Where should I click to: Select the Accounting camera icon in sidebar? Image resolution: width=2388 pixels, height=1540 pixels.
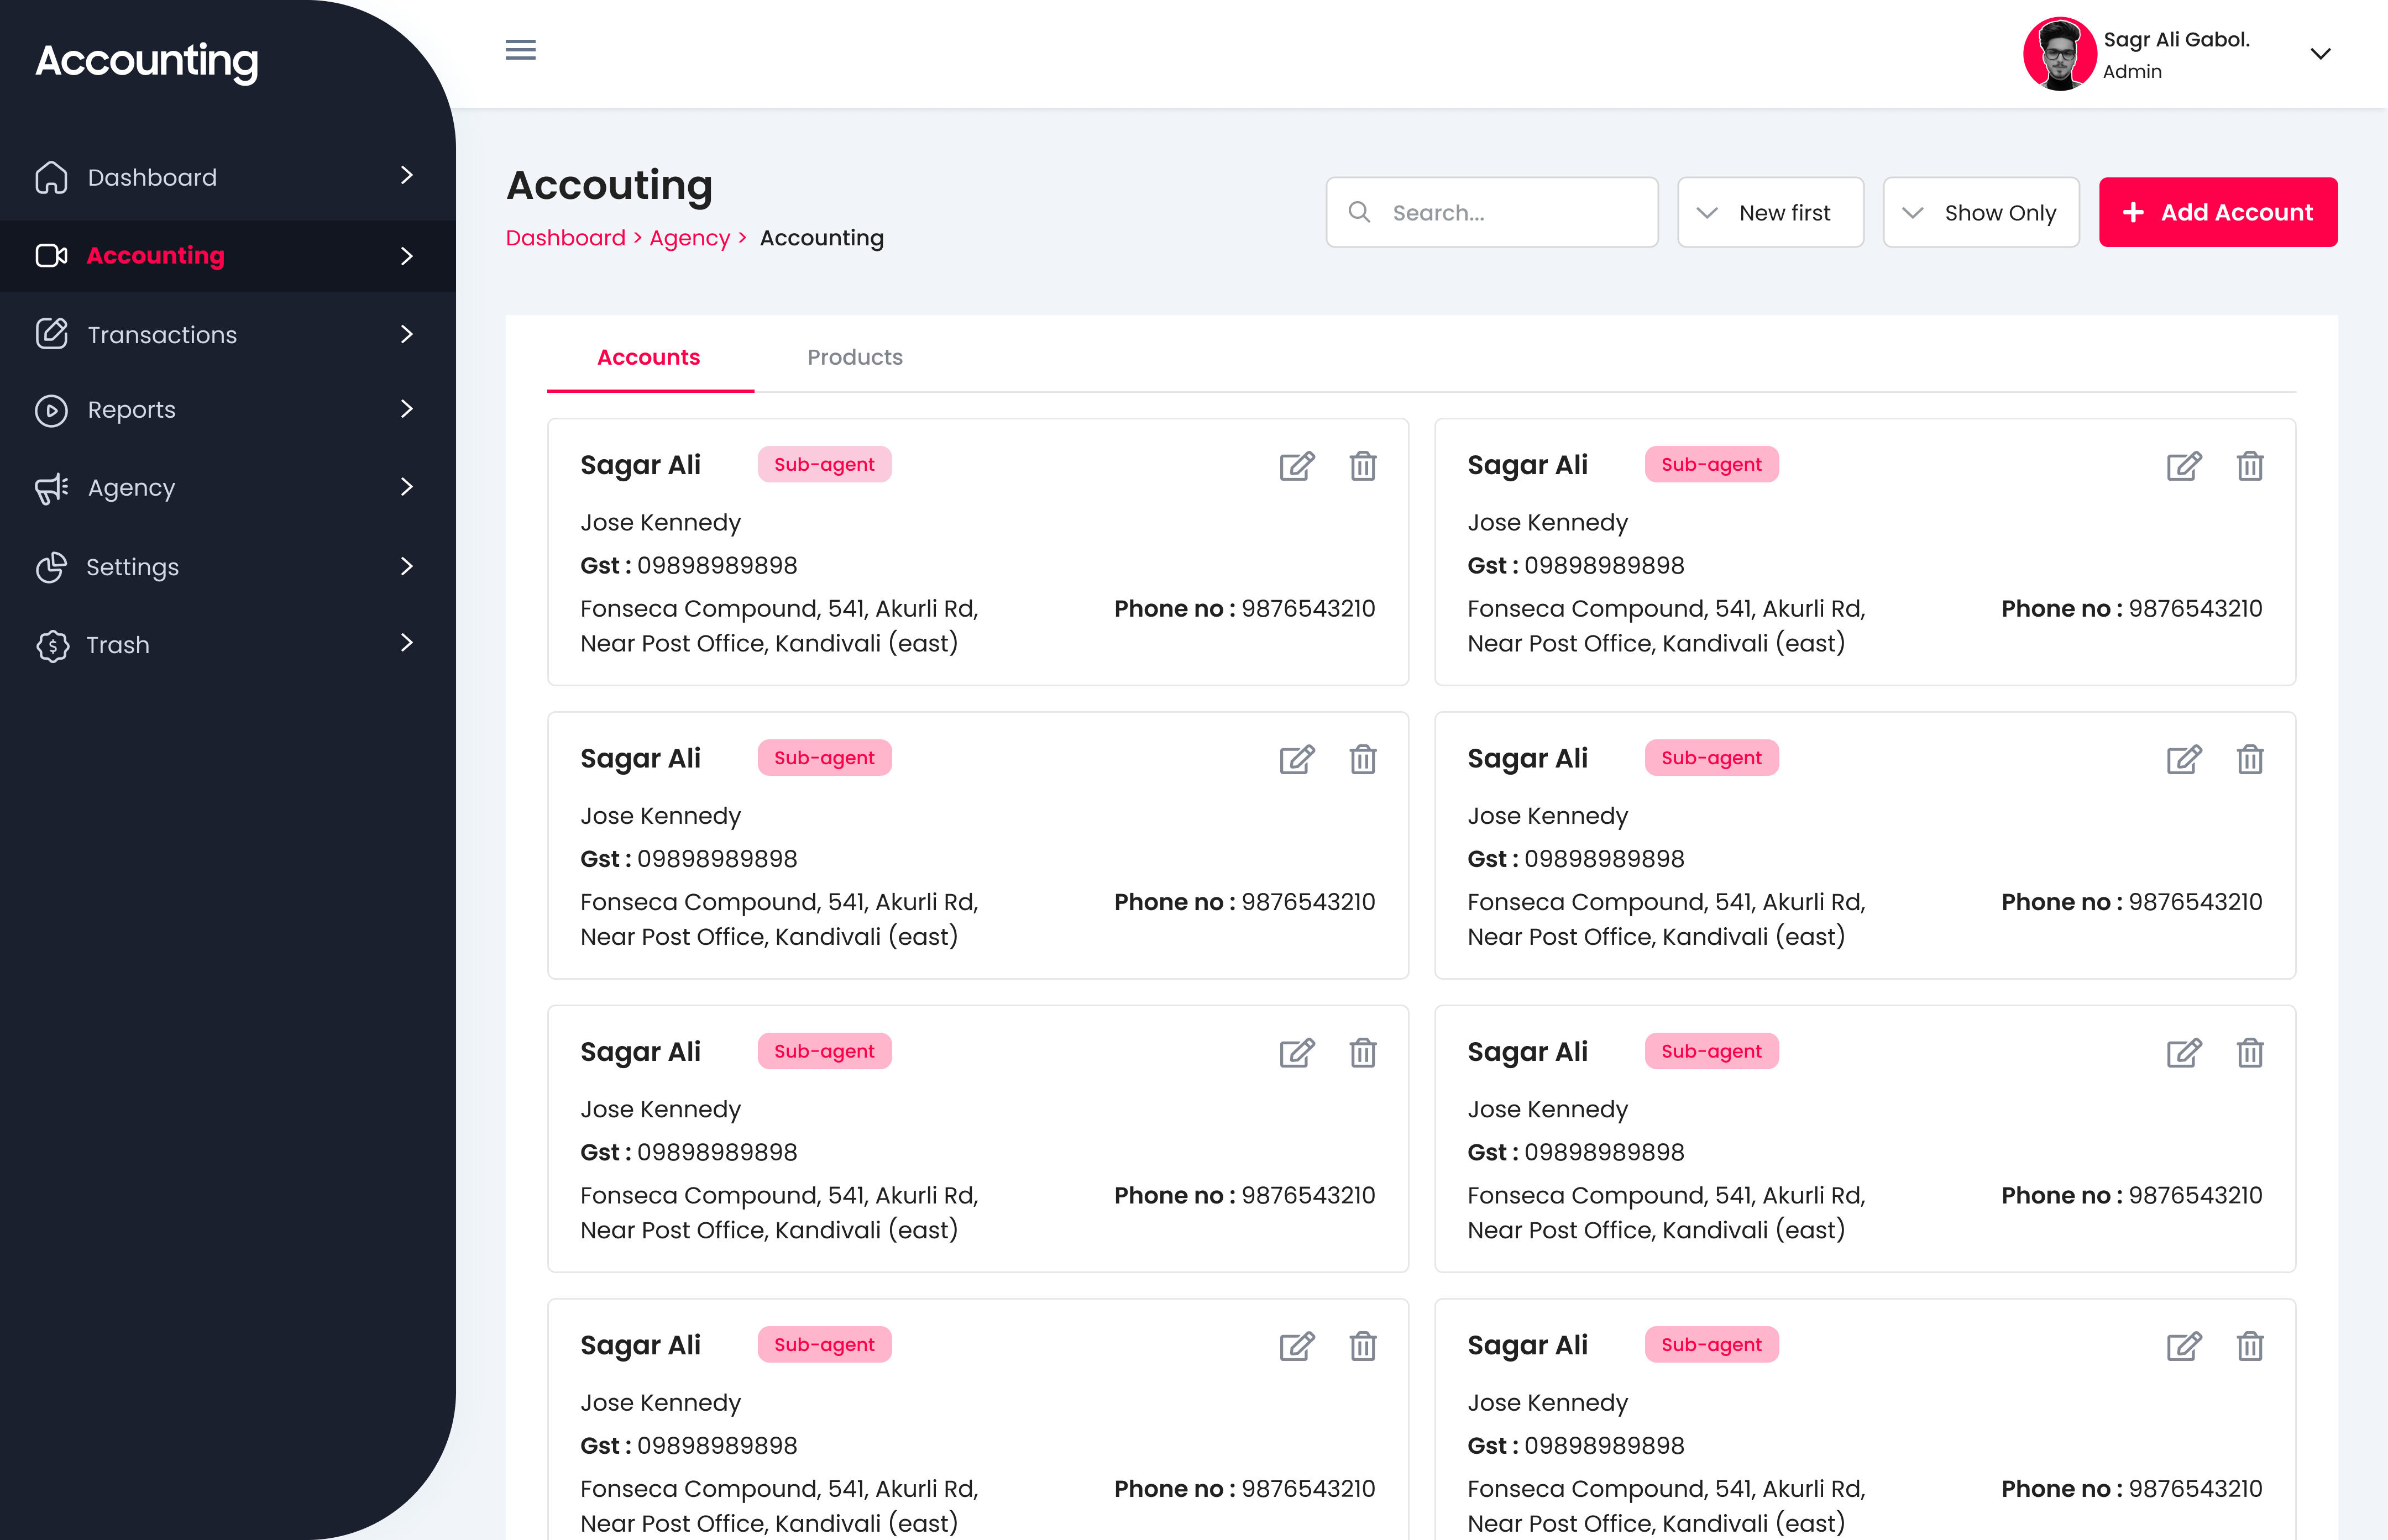(52, 256)
